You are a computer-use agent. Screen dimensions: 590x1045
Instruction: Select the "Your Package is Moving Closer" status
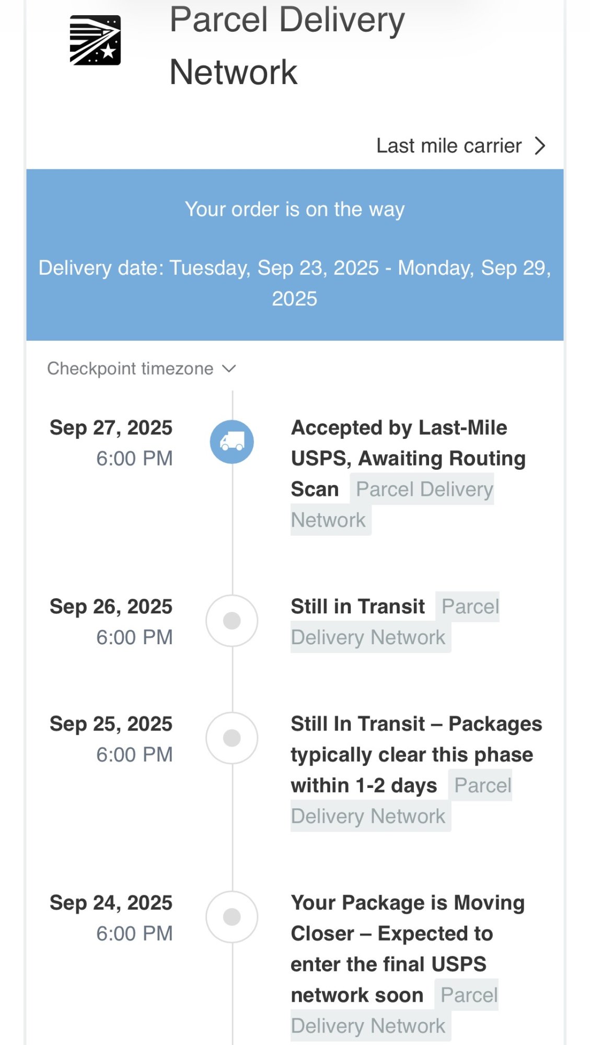click(x=408, y=934)
